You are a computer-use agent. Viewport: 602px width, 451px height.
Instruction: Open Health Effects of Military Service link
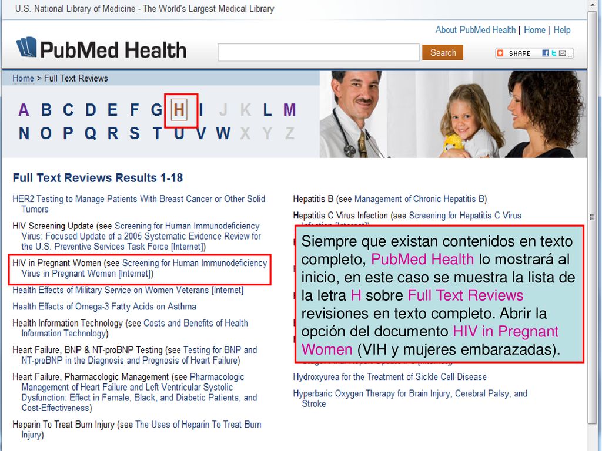tap(128, 290)
